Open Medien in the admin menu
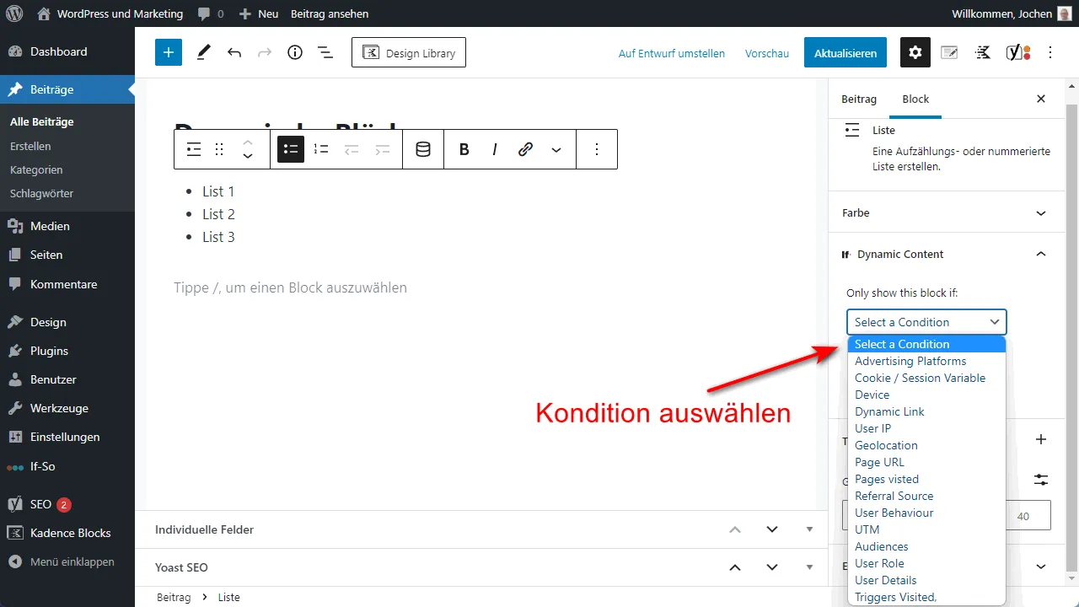The width and height of the screenshot is (1079, 607). pos(67,226)
